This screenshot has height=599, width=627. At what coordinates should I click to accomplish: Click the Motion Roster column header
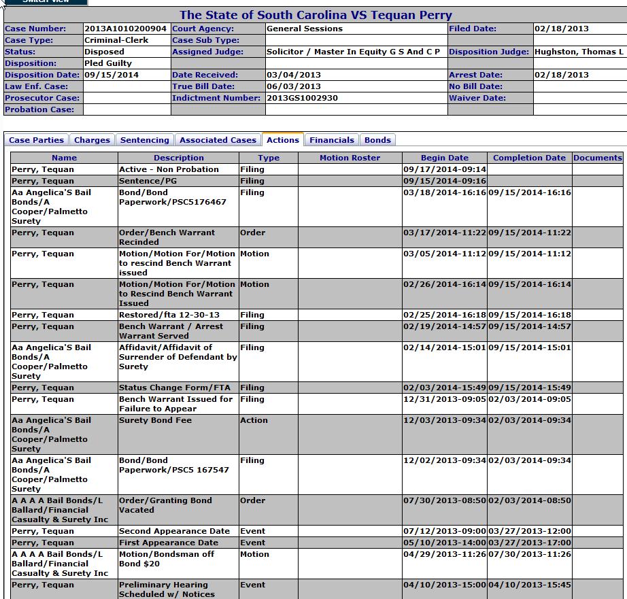coord(350,158)
